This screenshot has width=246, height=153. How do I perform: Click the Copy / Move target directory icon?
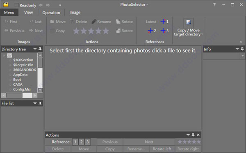click(x=189, y=22)
